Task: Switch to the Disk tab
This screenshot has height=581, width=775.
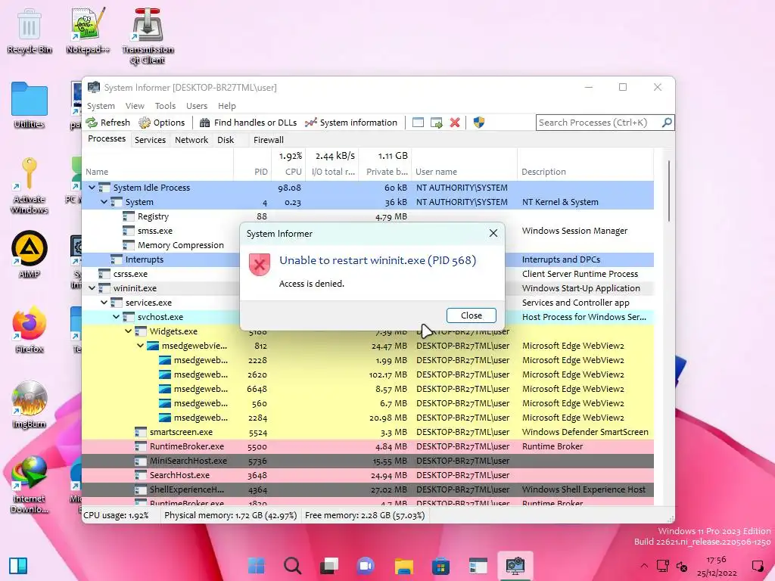Action: pyautogui.click(x=226, y=140)
